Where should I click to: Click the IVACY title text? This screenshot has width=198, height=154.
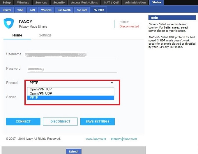[26, 22]
